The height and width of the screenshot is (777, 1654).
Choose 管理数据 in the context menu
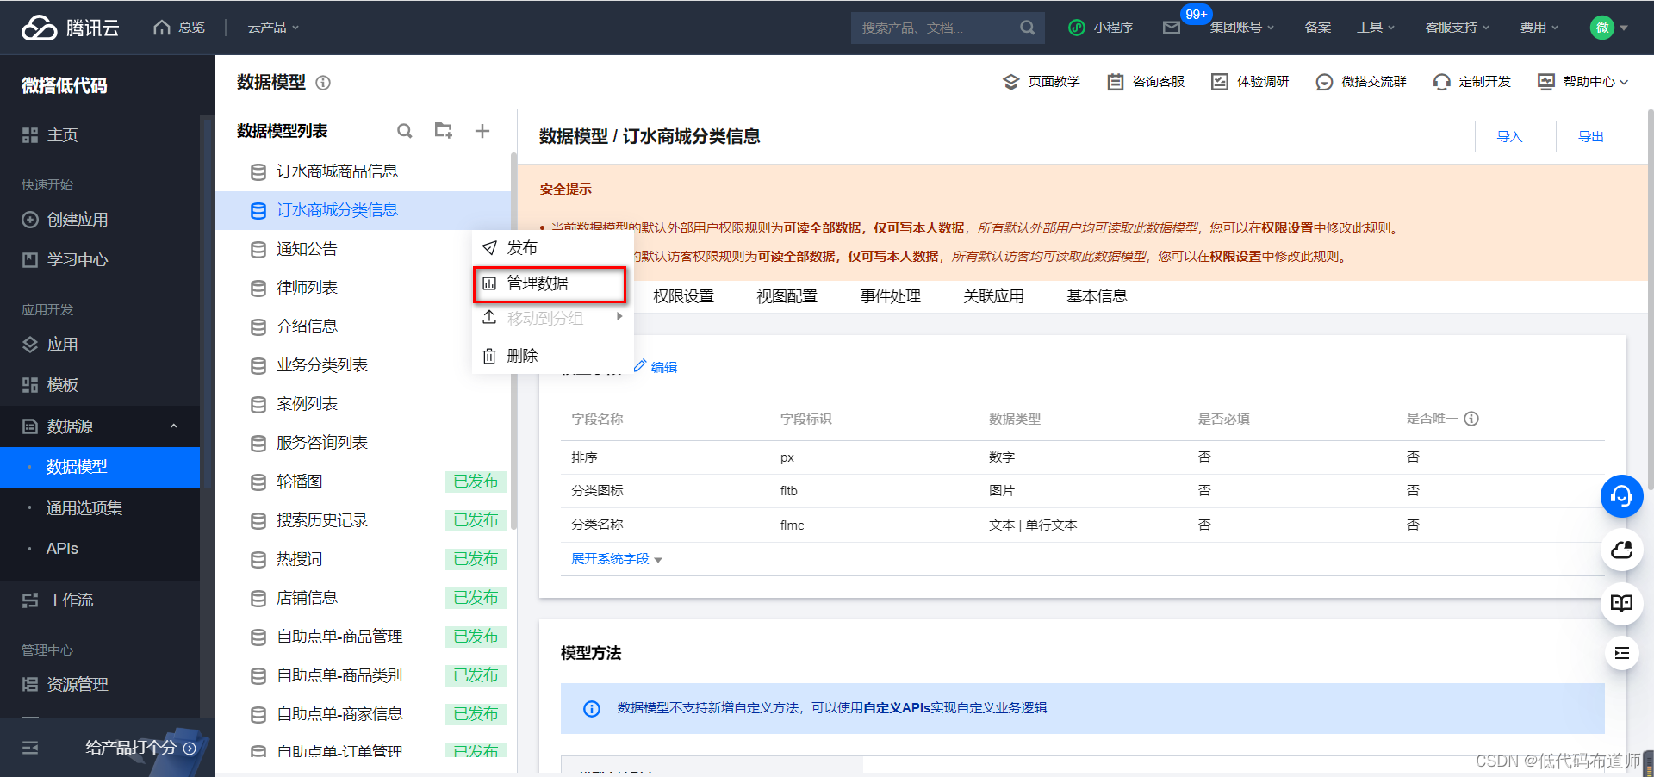[550, 283]
